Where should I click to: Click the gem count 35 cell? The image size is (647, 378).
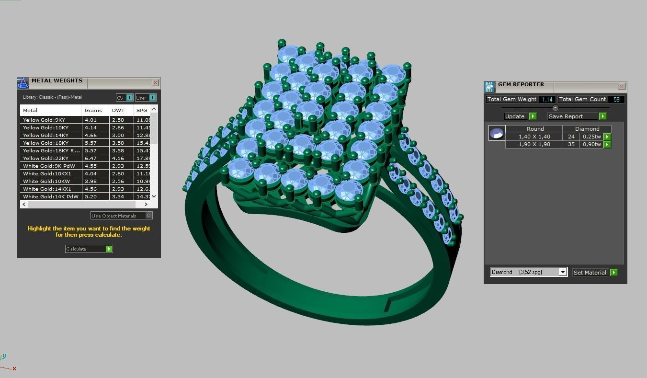[571, 144]
